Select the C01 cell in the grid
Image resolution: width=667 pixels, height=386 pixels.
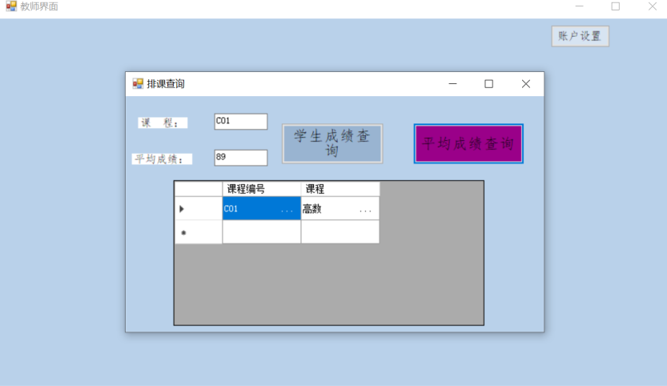(262, 208)
